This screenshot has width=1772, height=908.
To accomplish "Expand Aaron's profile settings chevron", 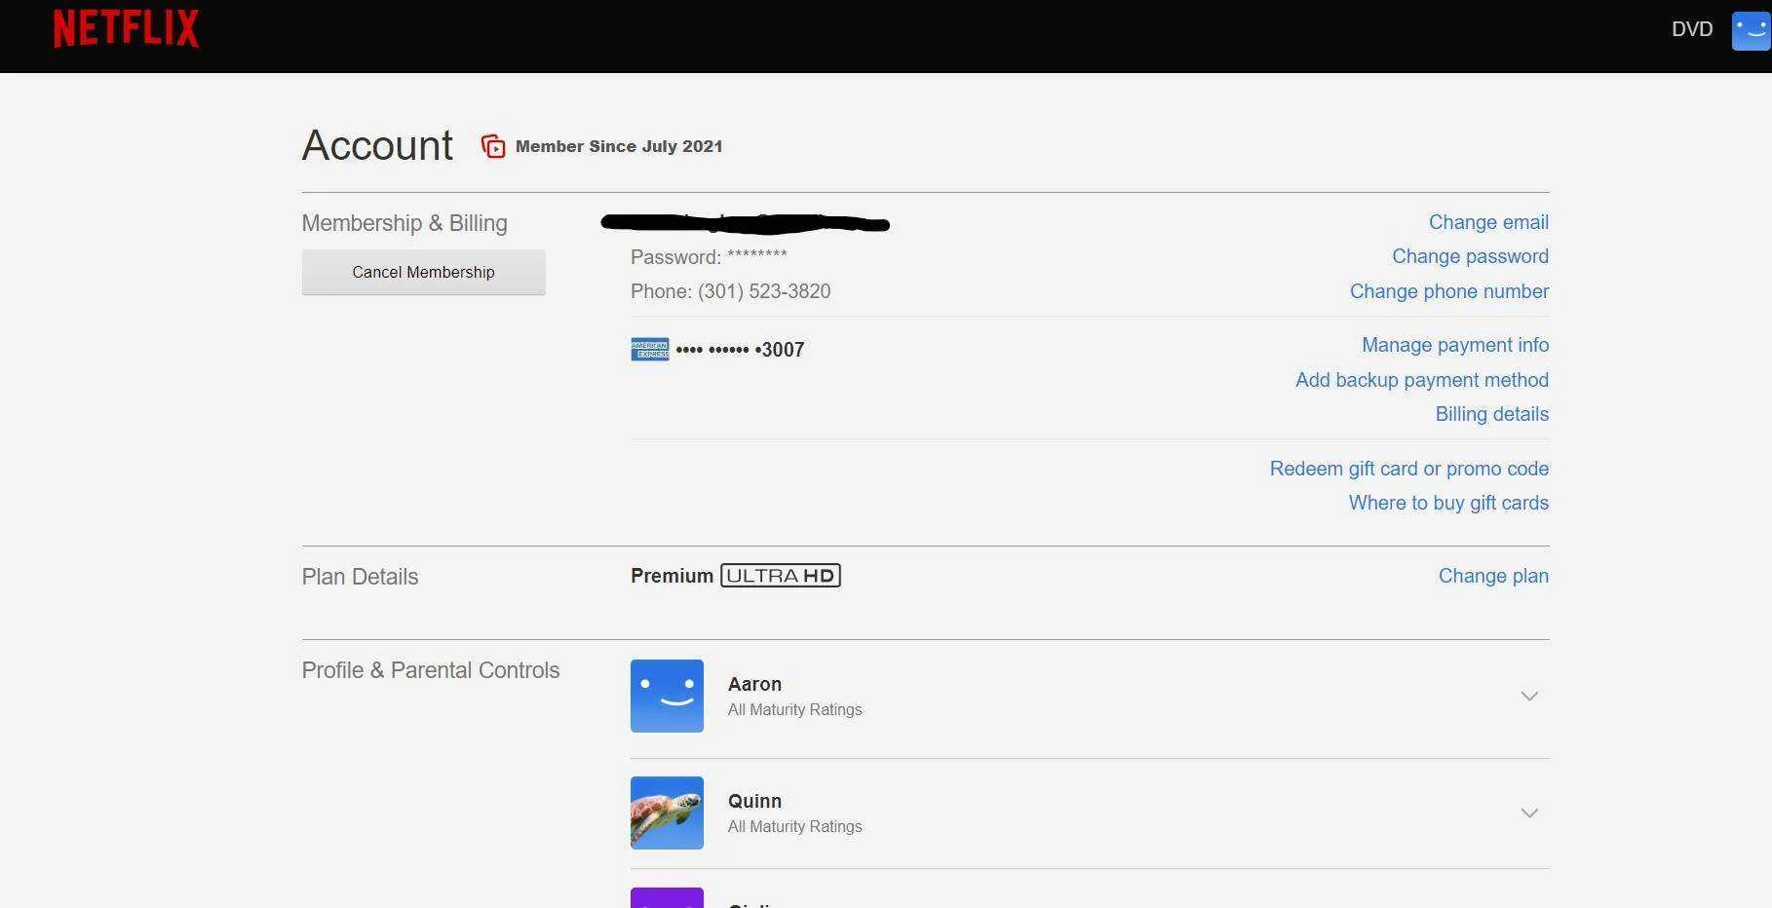I will (1529, 696).
